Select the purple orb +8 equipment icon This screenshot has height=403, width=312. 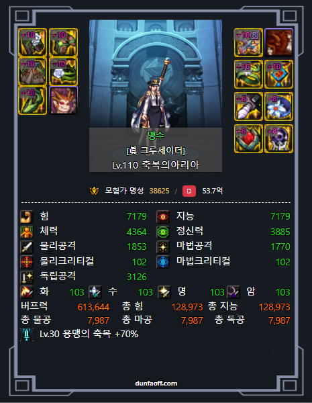[x=278, y=138]
